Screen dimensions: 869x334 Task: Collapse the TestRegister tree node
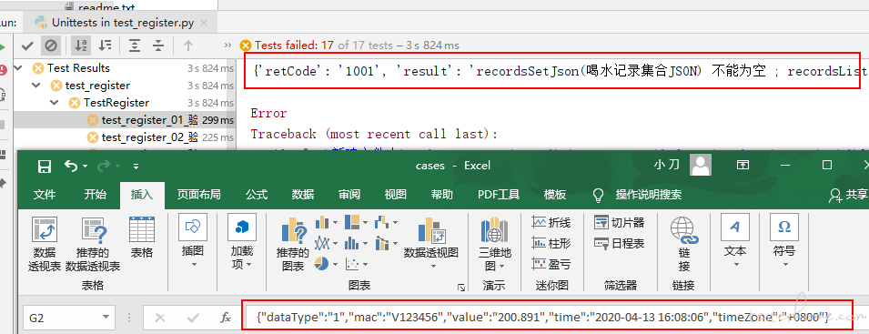(x=55, y=103)
